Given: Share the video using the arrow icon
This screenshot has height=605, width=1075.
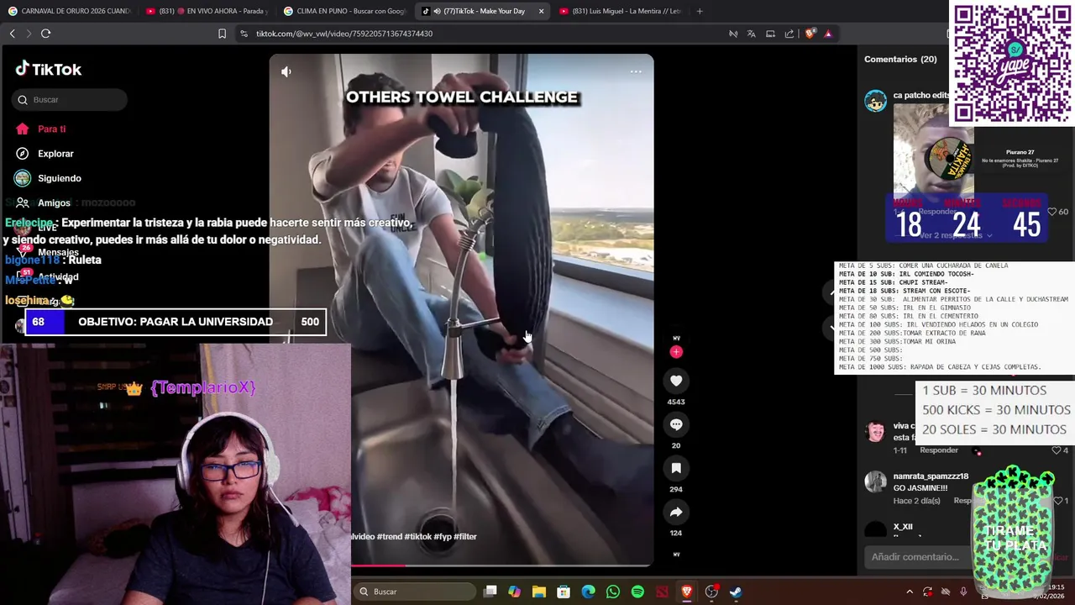Looking at the screenshot, I should pyautogui.click(x=676, y=512).
